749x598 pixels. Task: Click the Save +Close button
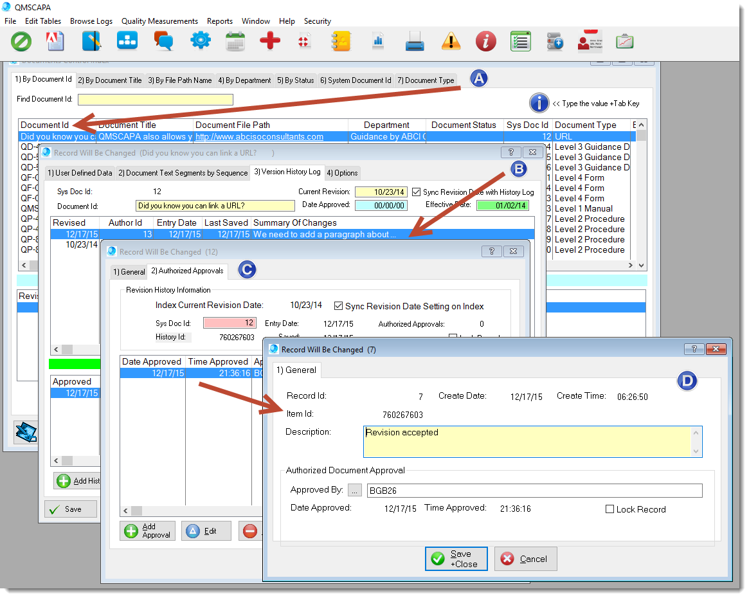[456, 559]
